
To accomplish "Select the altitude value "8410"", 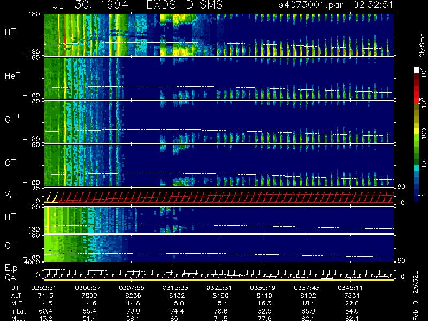I will (x=264, y=296).
